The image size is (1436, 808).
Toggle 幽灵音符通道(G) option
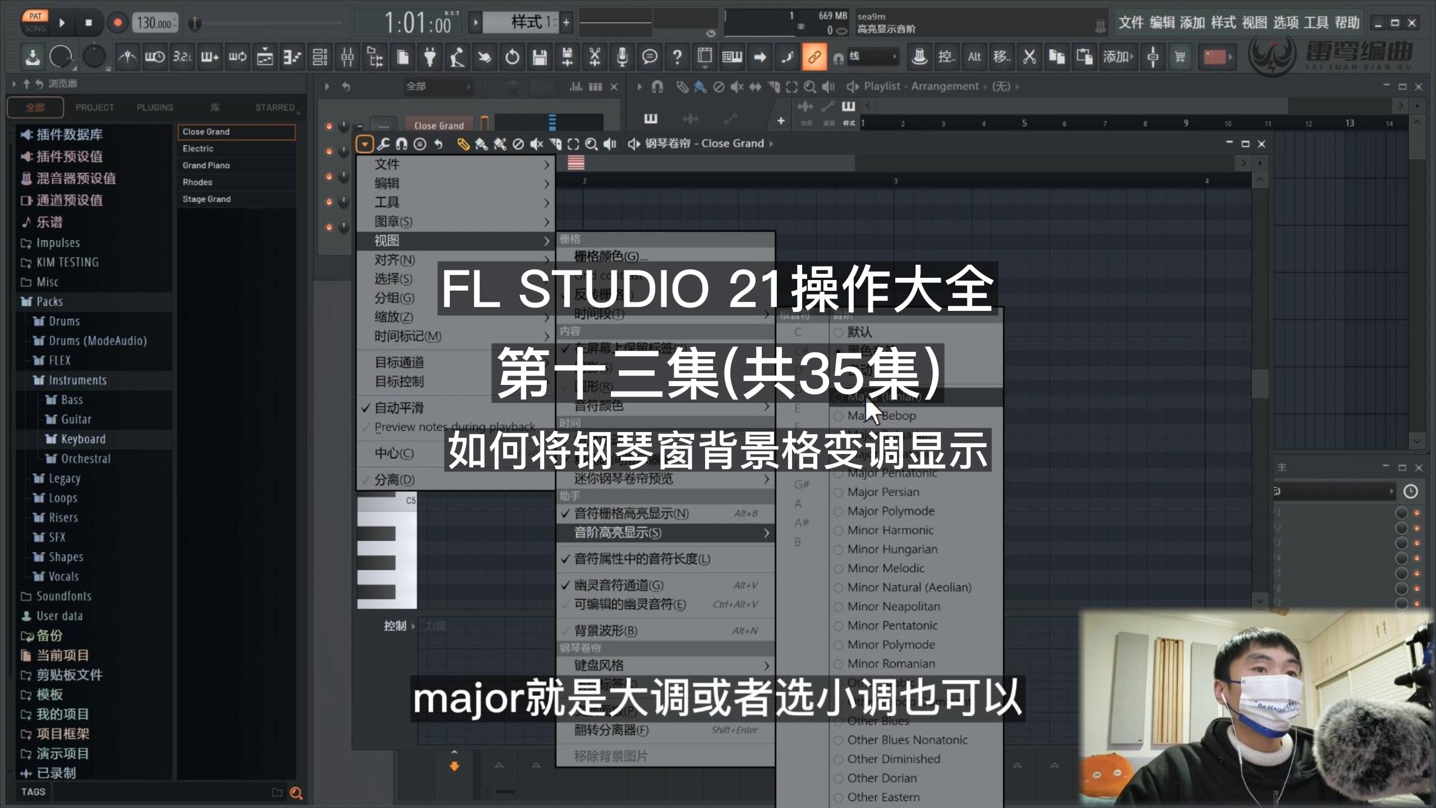665,585
